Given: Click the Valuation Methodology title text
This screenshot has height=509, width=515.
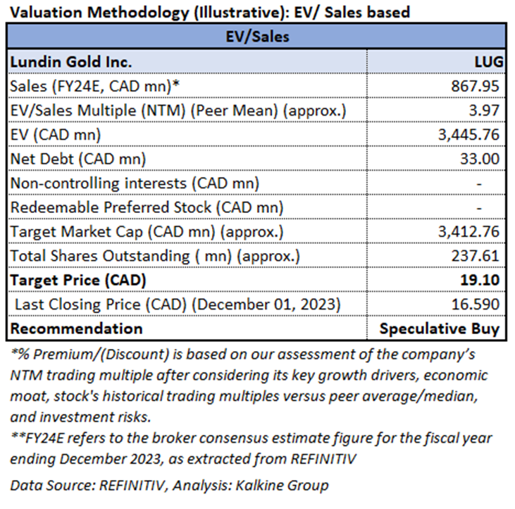Looking at the screenshot, I should [209, 12].
